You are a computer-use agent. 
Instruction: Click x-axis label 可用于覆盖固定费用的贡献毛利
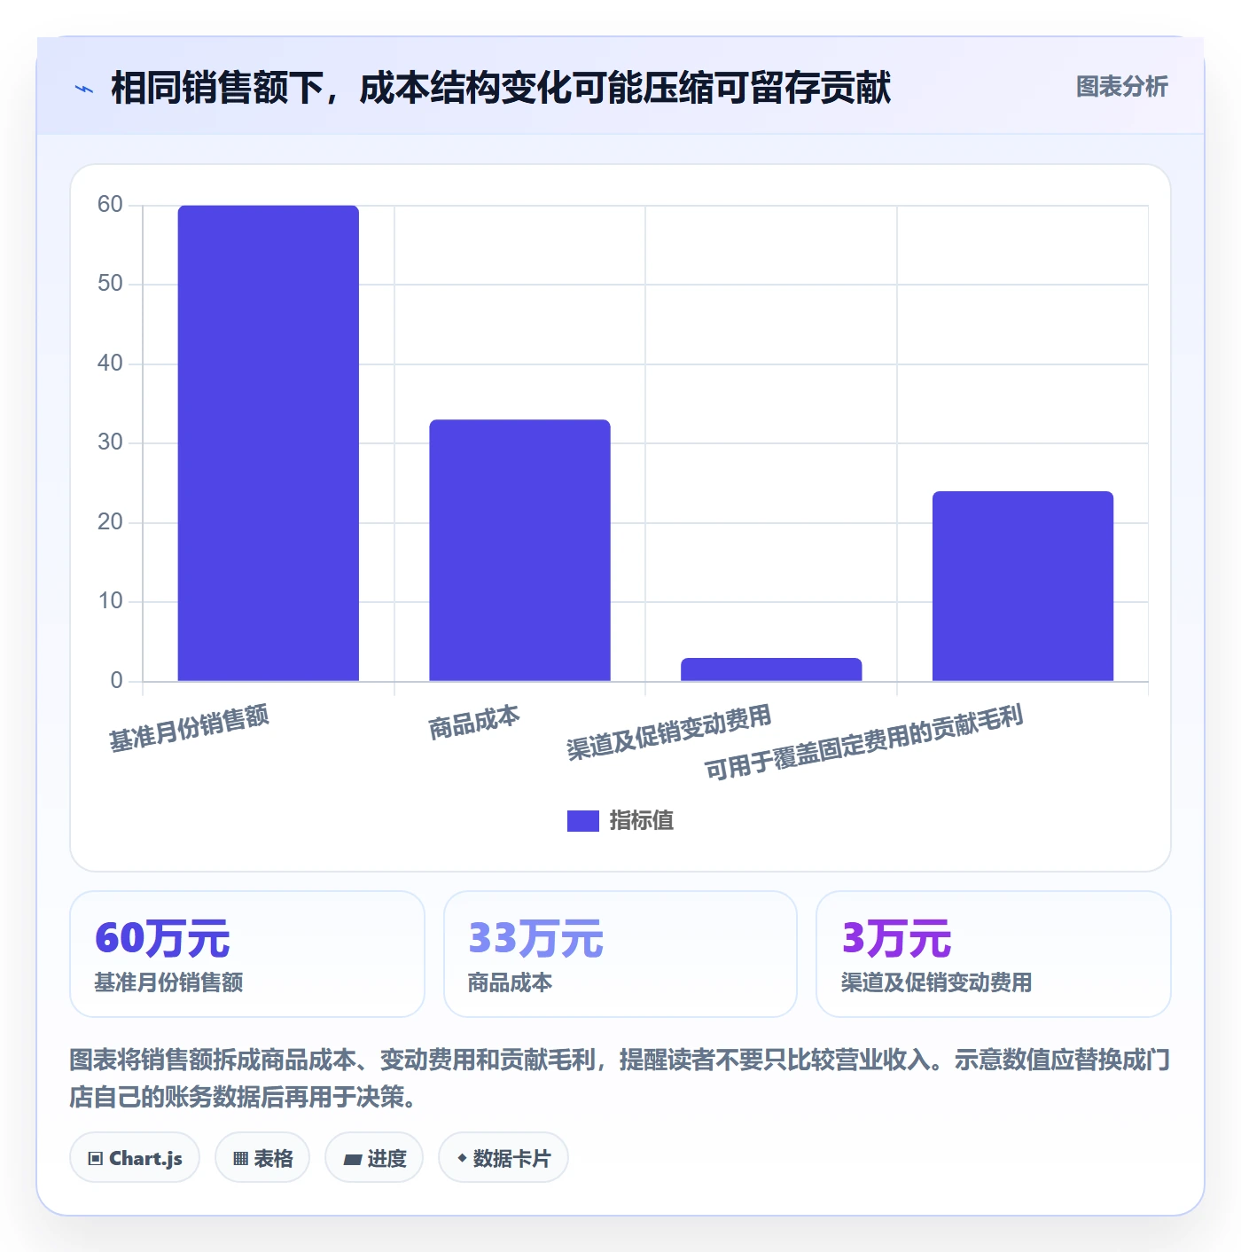864,742
